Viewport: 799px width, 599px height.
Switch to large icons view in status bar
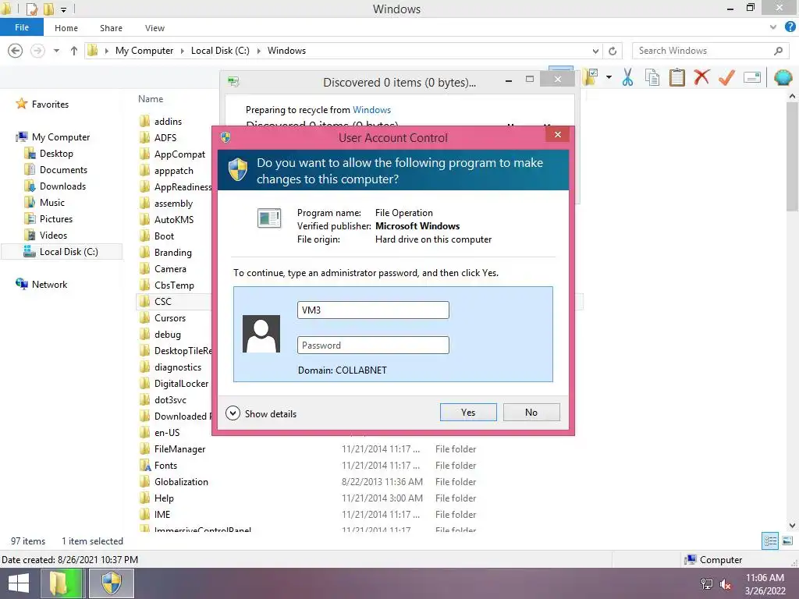coord(787,541)
